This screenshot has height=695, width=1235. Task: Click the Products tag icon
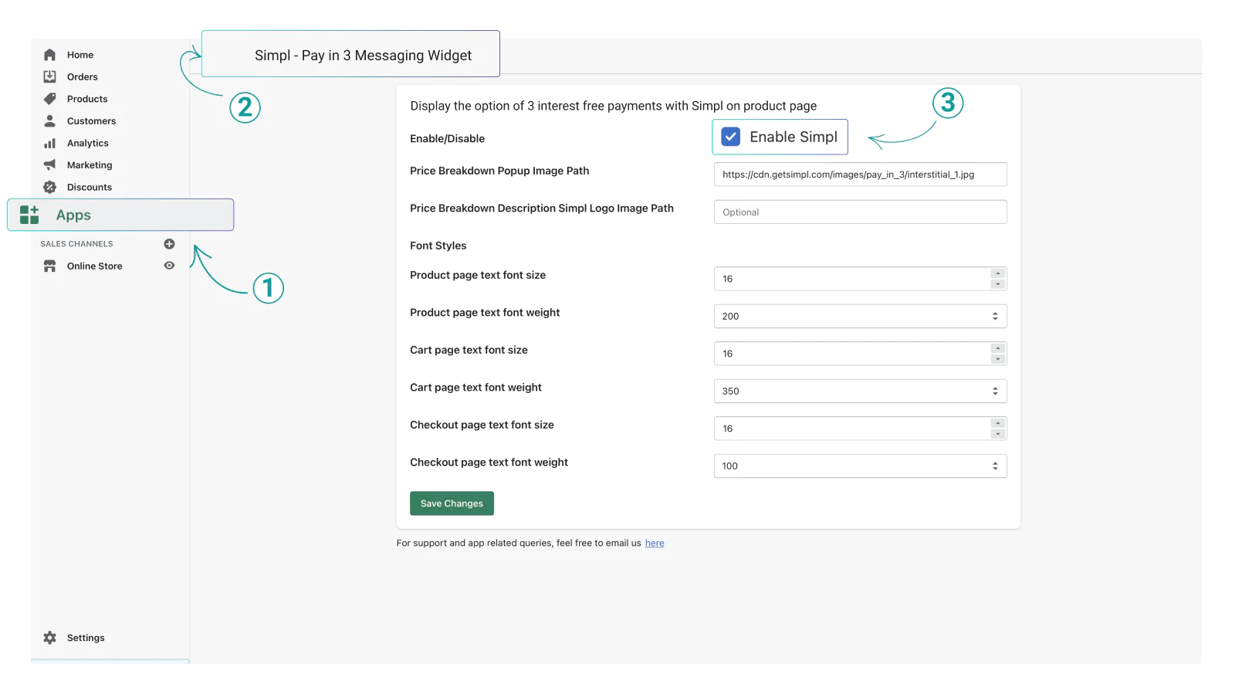pyautogui.click(x=50, y=99)
